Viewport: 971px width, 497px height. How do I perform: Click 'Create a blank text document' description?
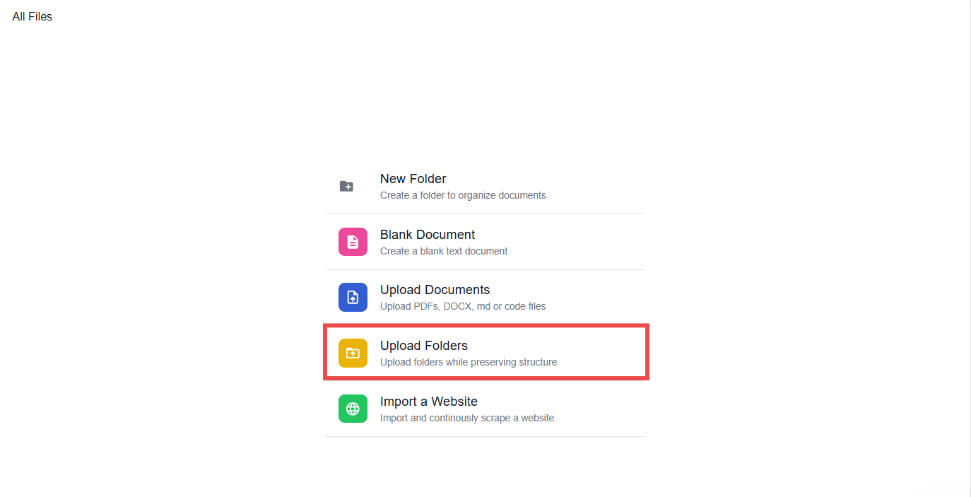[444, 251]
